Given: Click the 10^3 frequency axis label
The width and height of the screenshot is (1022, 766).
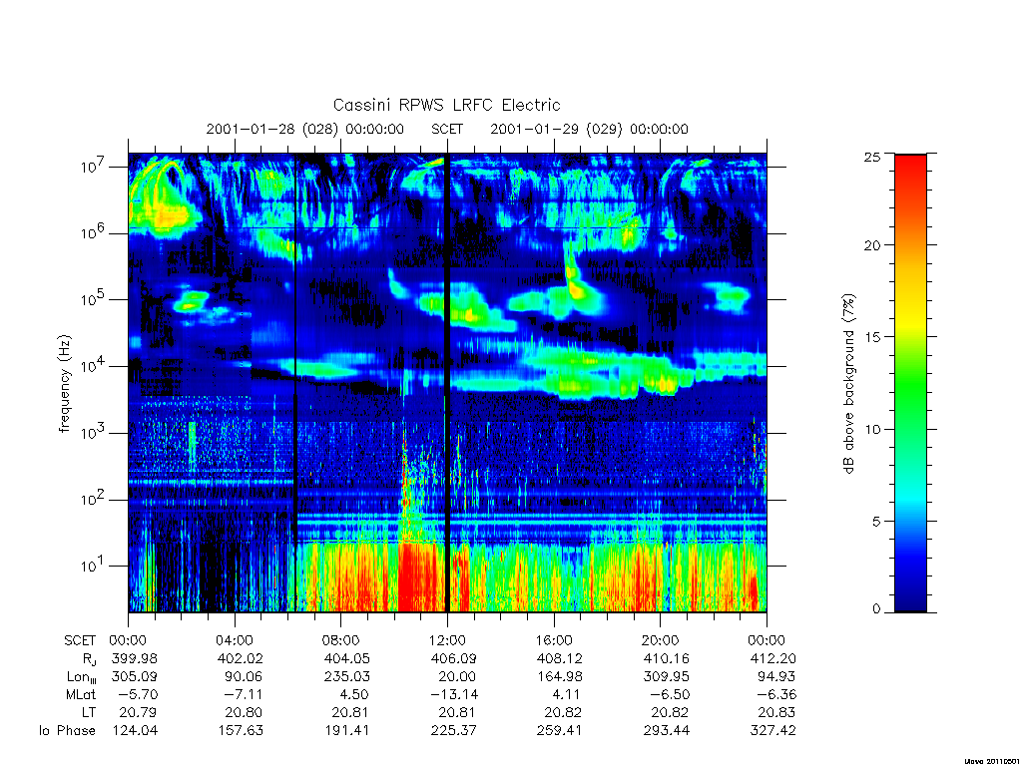Looking at the screenshot, I should (x=94, y=433).
